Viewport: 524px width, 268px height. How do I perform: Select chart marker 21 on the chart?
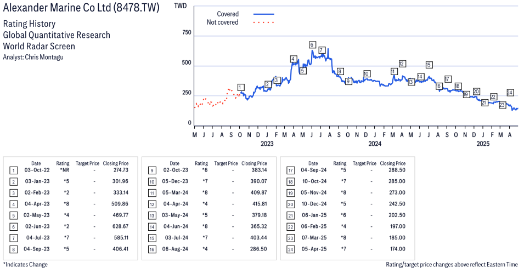(484, 103)
